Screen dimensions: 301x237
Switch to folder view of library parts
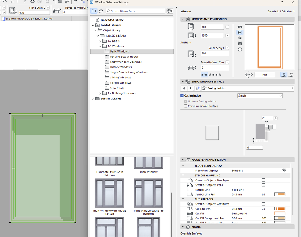click(94, 11)
